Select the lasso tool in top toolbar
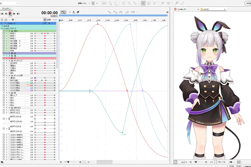The image size is (251, 167). (x=149, y=3)
